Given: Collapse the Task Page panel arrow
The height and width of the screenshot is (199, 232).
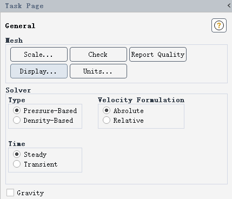Looking at the screenshot, I should [229, 5].
